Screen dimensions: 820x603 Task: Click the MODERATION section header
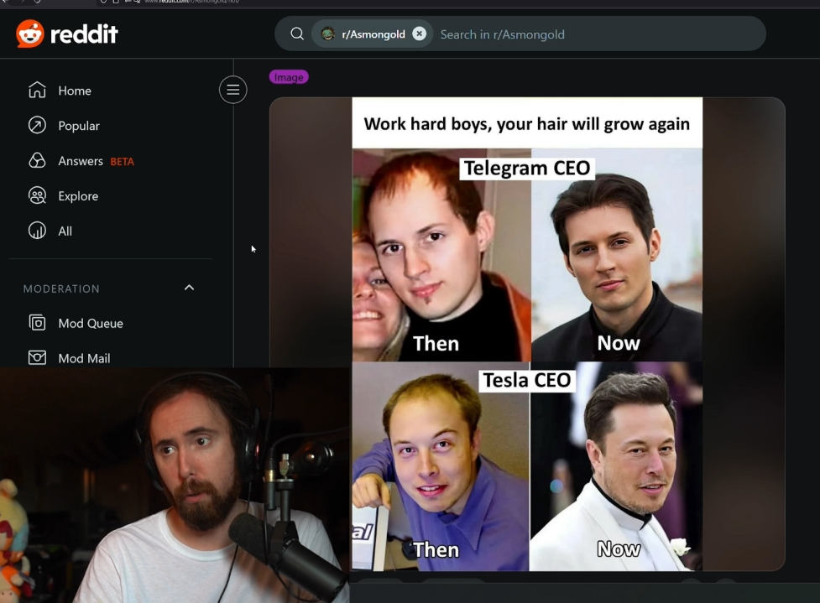pos(61,289)
